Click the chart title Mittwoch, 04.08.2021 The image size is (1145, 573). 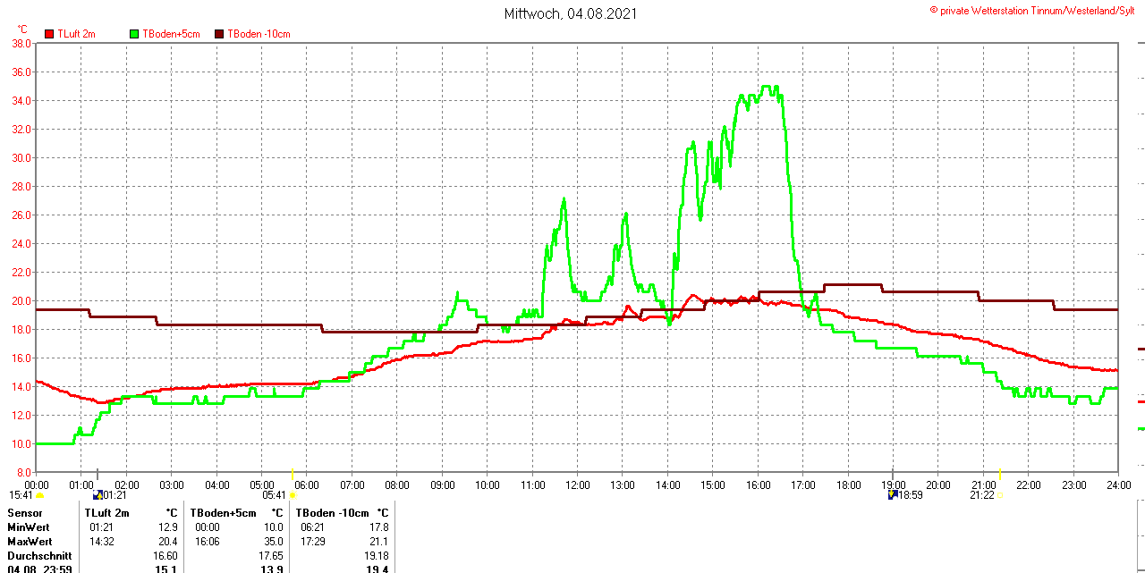click(x=571, y=13)
